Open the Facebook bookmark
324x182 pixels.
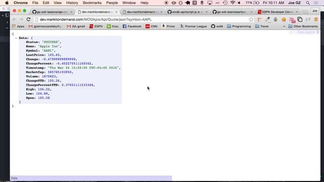point(132,26)
